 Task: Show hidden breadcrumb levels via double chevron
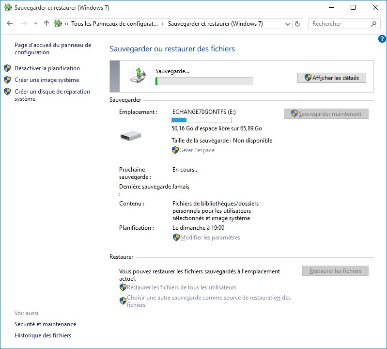(66, 24)
